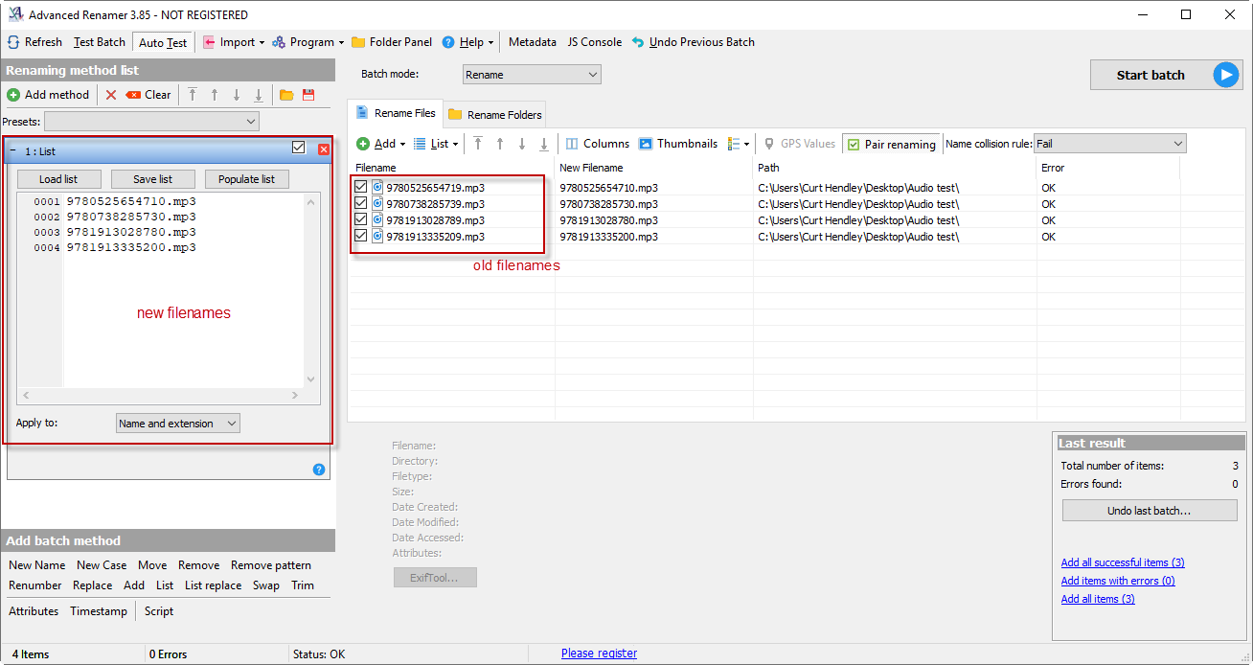Uncheck file 9780525654719.mp3
This screenshot has width=1253, height=665.
(x=361, y=187)
